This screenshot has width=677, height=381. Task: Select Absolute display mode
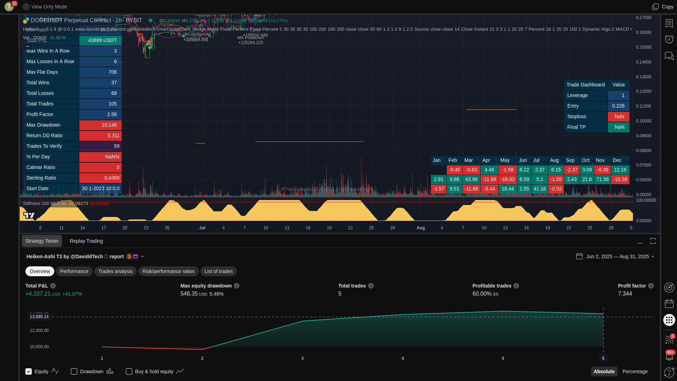pos(604,371)
